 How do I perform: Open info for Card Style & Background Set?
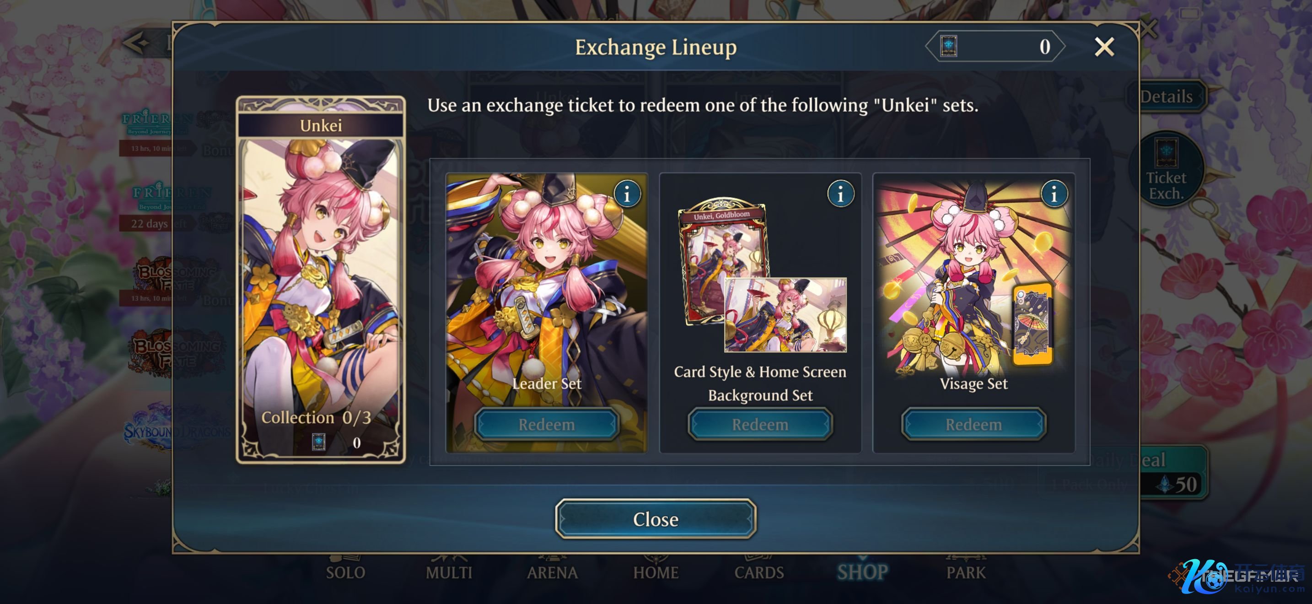click(x=840, y=194)
